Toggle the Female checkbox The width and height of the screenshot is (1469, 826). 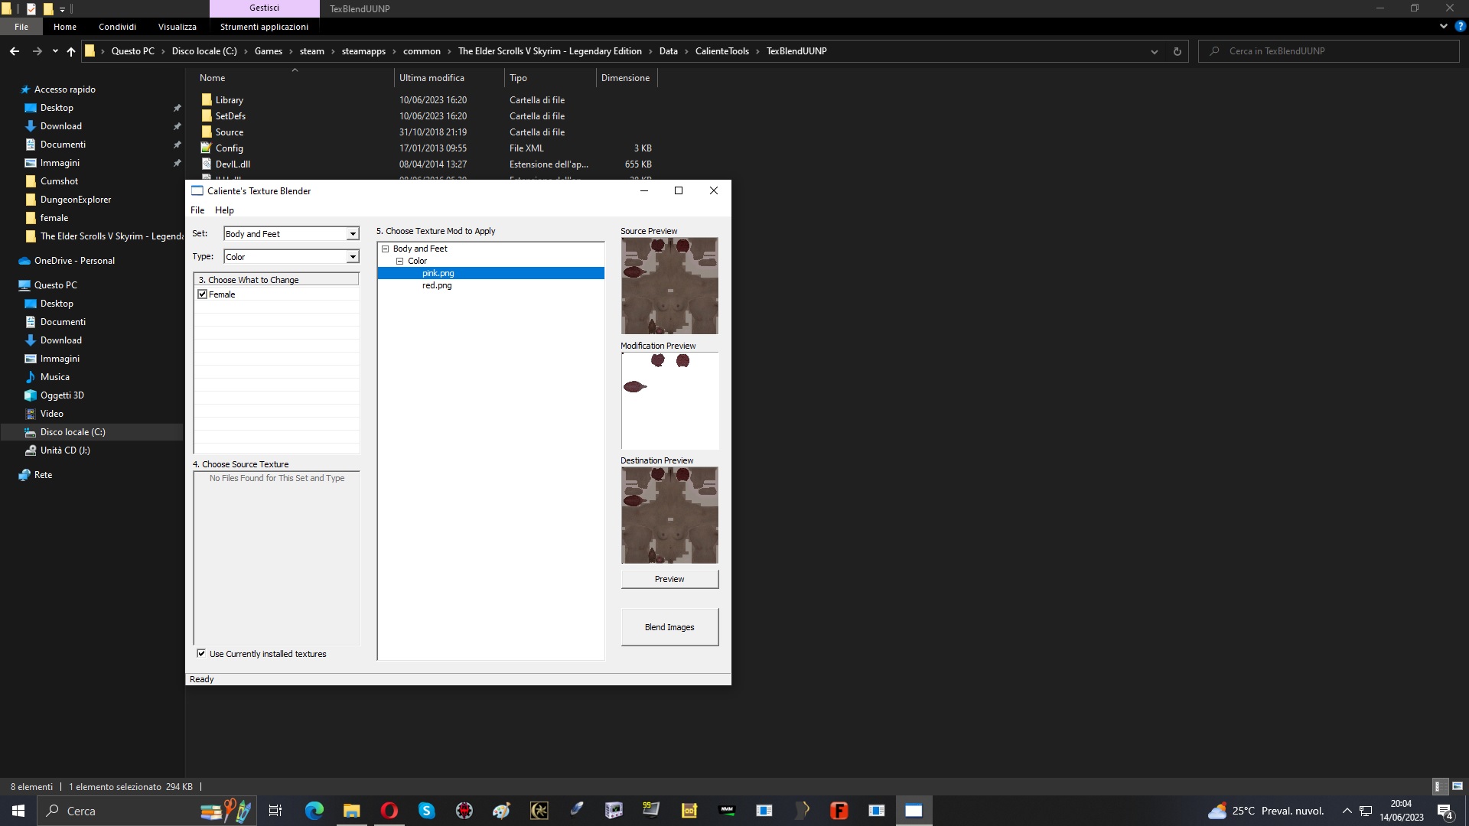pyautogui.click(x=203, y=294)
